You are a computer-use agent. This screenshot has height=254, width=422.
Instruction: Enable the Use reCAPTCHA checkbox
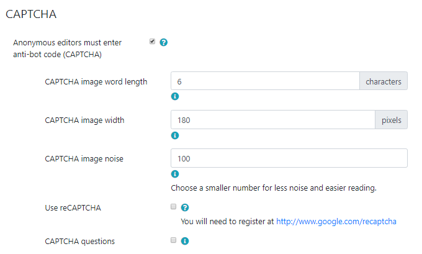pyautogui.click(x=174, y=207)
